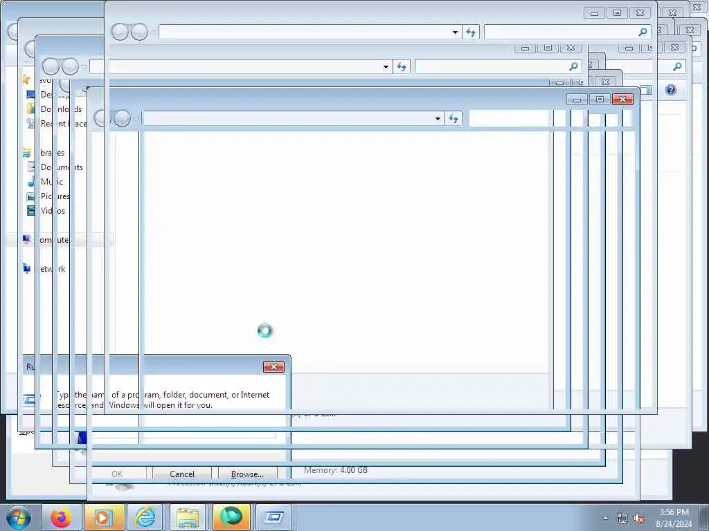Refresh the front active Explorer window

pos(454,119)
